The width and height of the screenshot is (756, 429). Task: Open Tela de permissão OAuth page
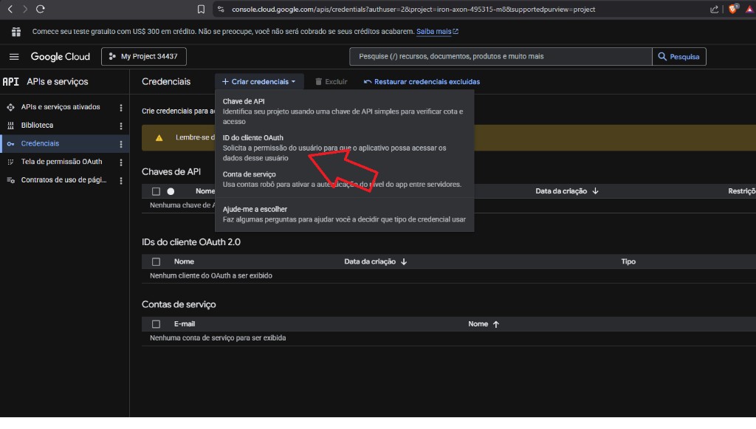tap(62, 162)
